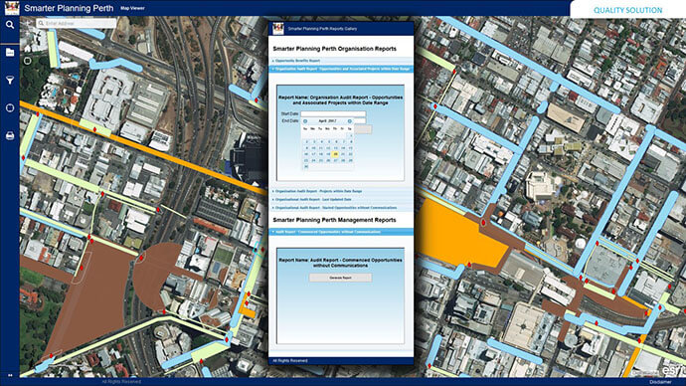Click the Start Date input field
This screenshot has height=386, width=686.
tap(333, 113)
